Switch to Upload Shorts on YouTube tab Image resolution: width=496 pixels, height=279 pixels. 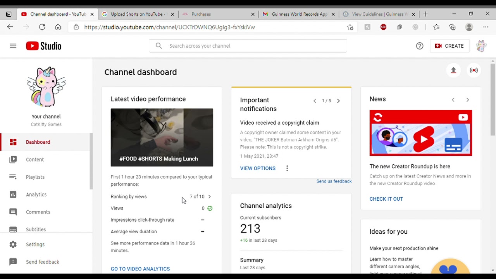pyautogui.click(x=138, y=14)
